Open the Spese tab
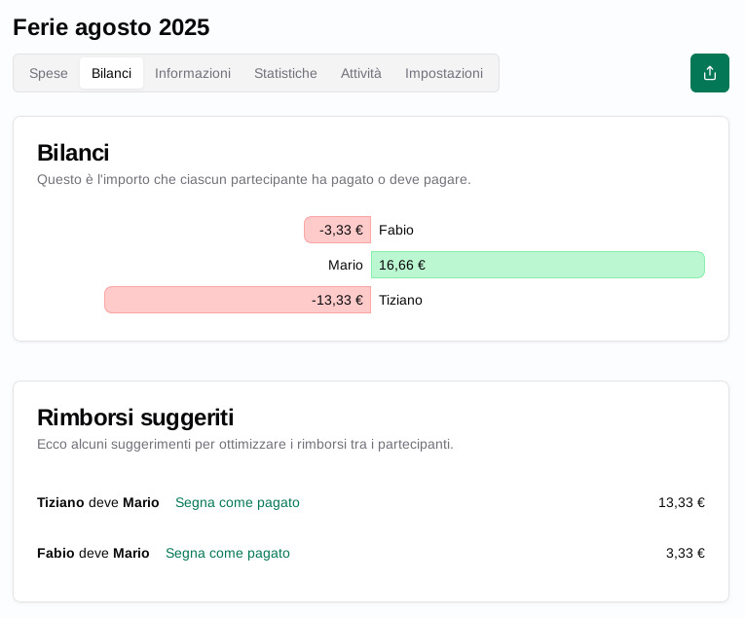The width and height of the screenshot is (745, 618). pyautogui.click(x=49, y=73)
